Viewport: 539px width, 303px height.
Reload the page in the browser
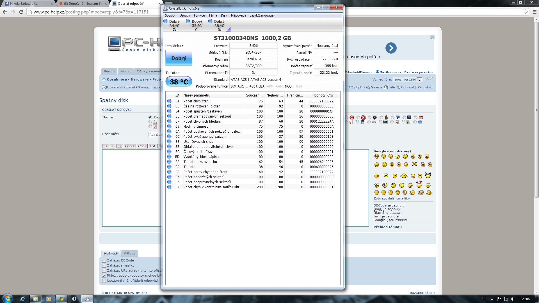(x=21, y=12)
